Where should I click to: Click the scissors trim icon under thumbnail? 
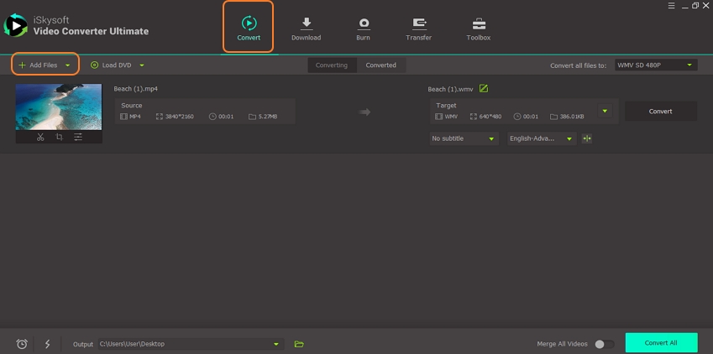tap(40, 137)
